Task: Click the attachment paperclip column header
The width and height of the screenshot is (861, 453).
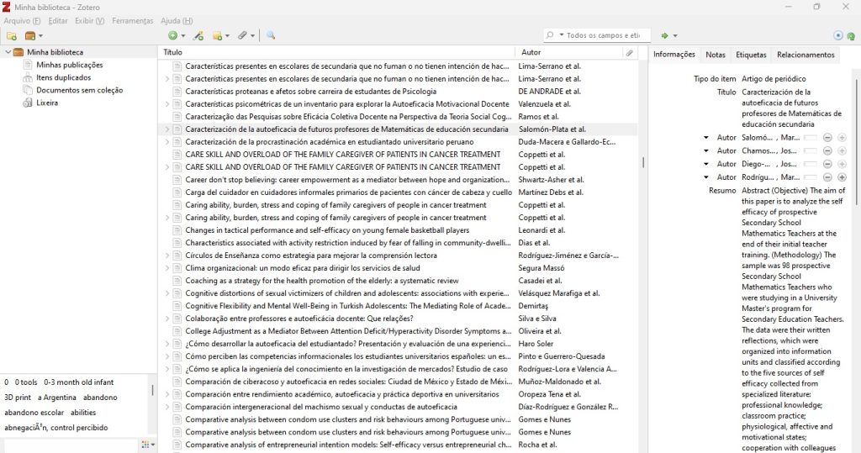Action: click(x=629, y=53)
